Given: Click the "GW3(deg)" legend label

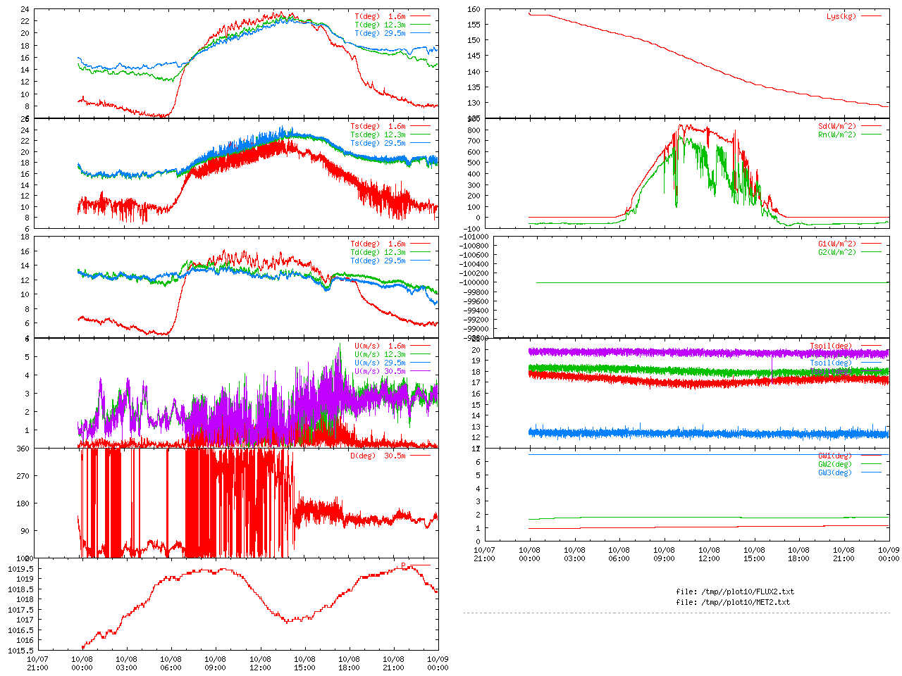Looking at the screenshot, I should click(835, 472).
